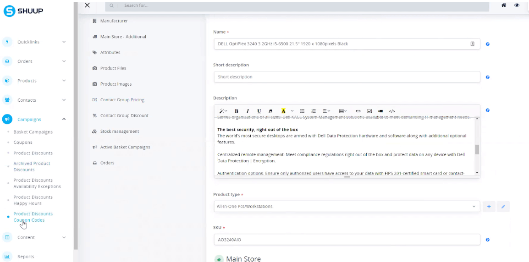Click the Quicklinks lightning icon

point(7,42)
